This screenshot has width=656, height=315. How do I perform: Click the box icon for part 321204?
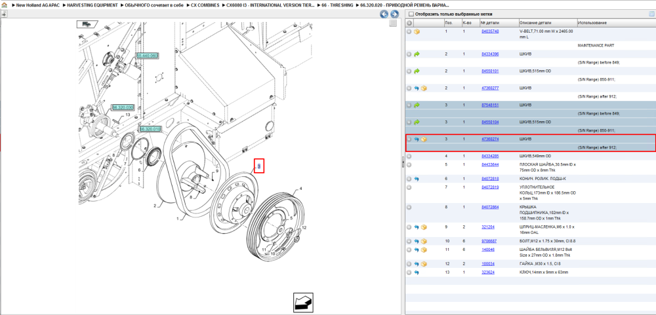pyautogui.click(x=424, y=227)
